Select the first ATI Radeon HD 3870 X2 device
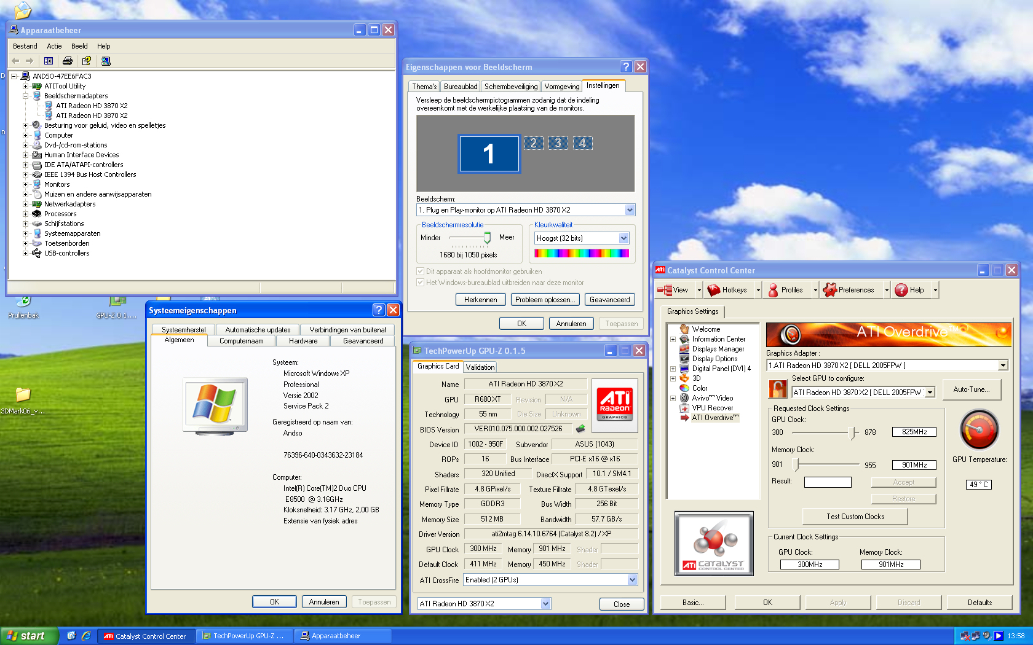1033x645 pixels. (x=92, y=106)
